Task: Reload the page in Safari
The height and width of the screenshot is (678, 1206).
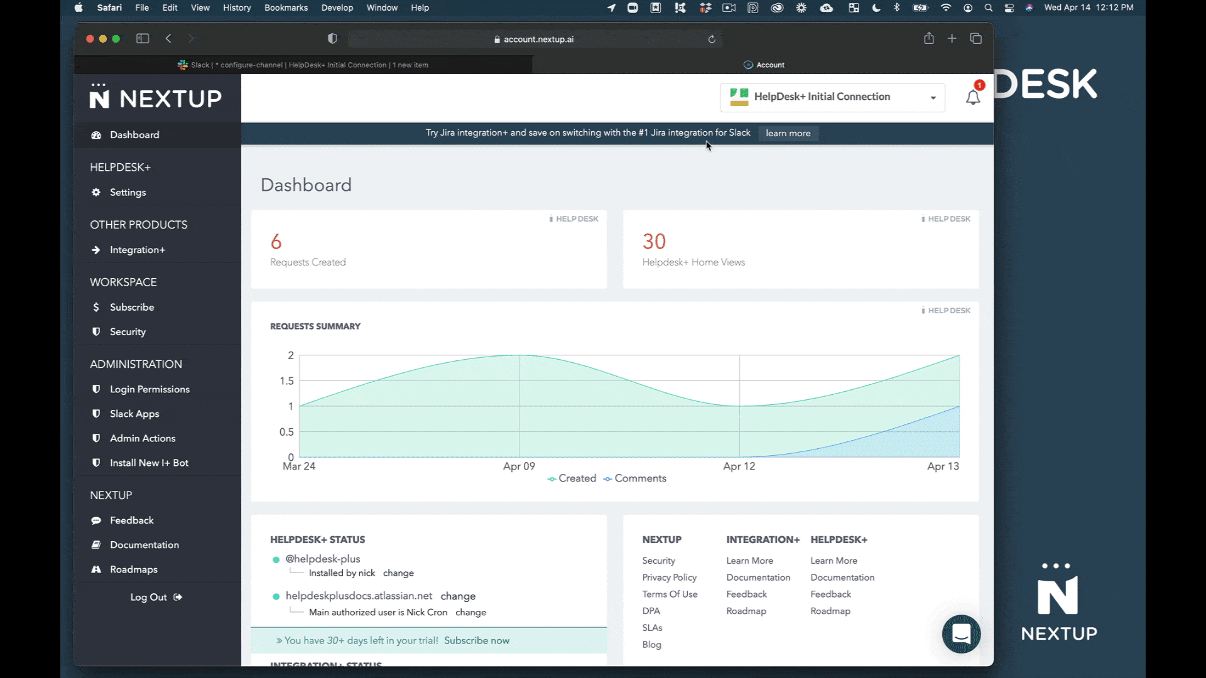Action: click(x=712, y=39)
